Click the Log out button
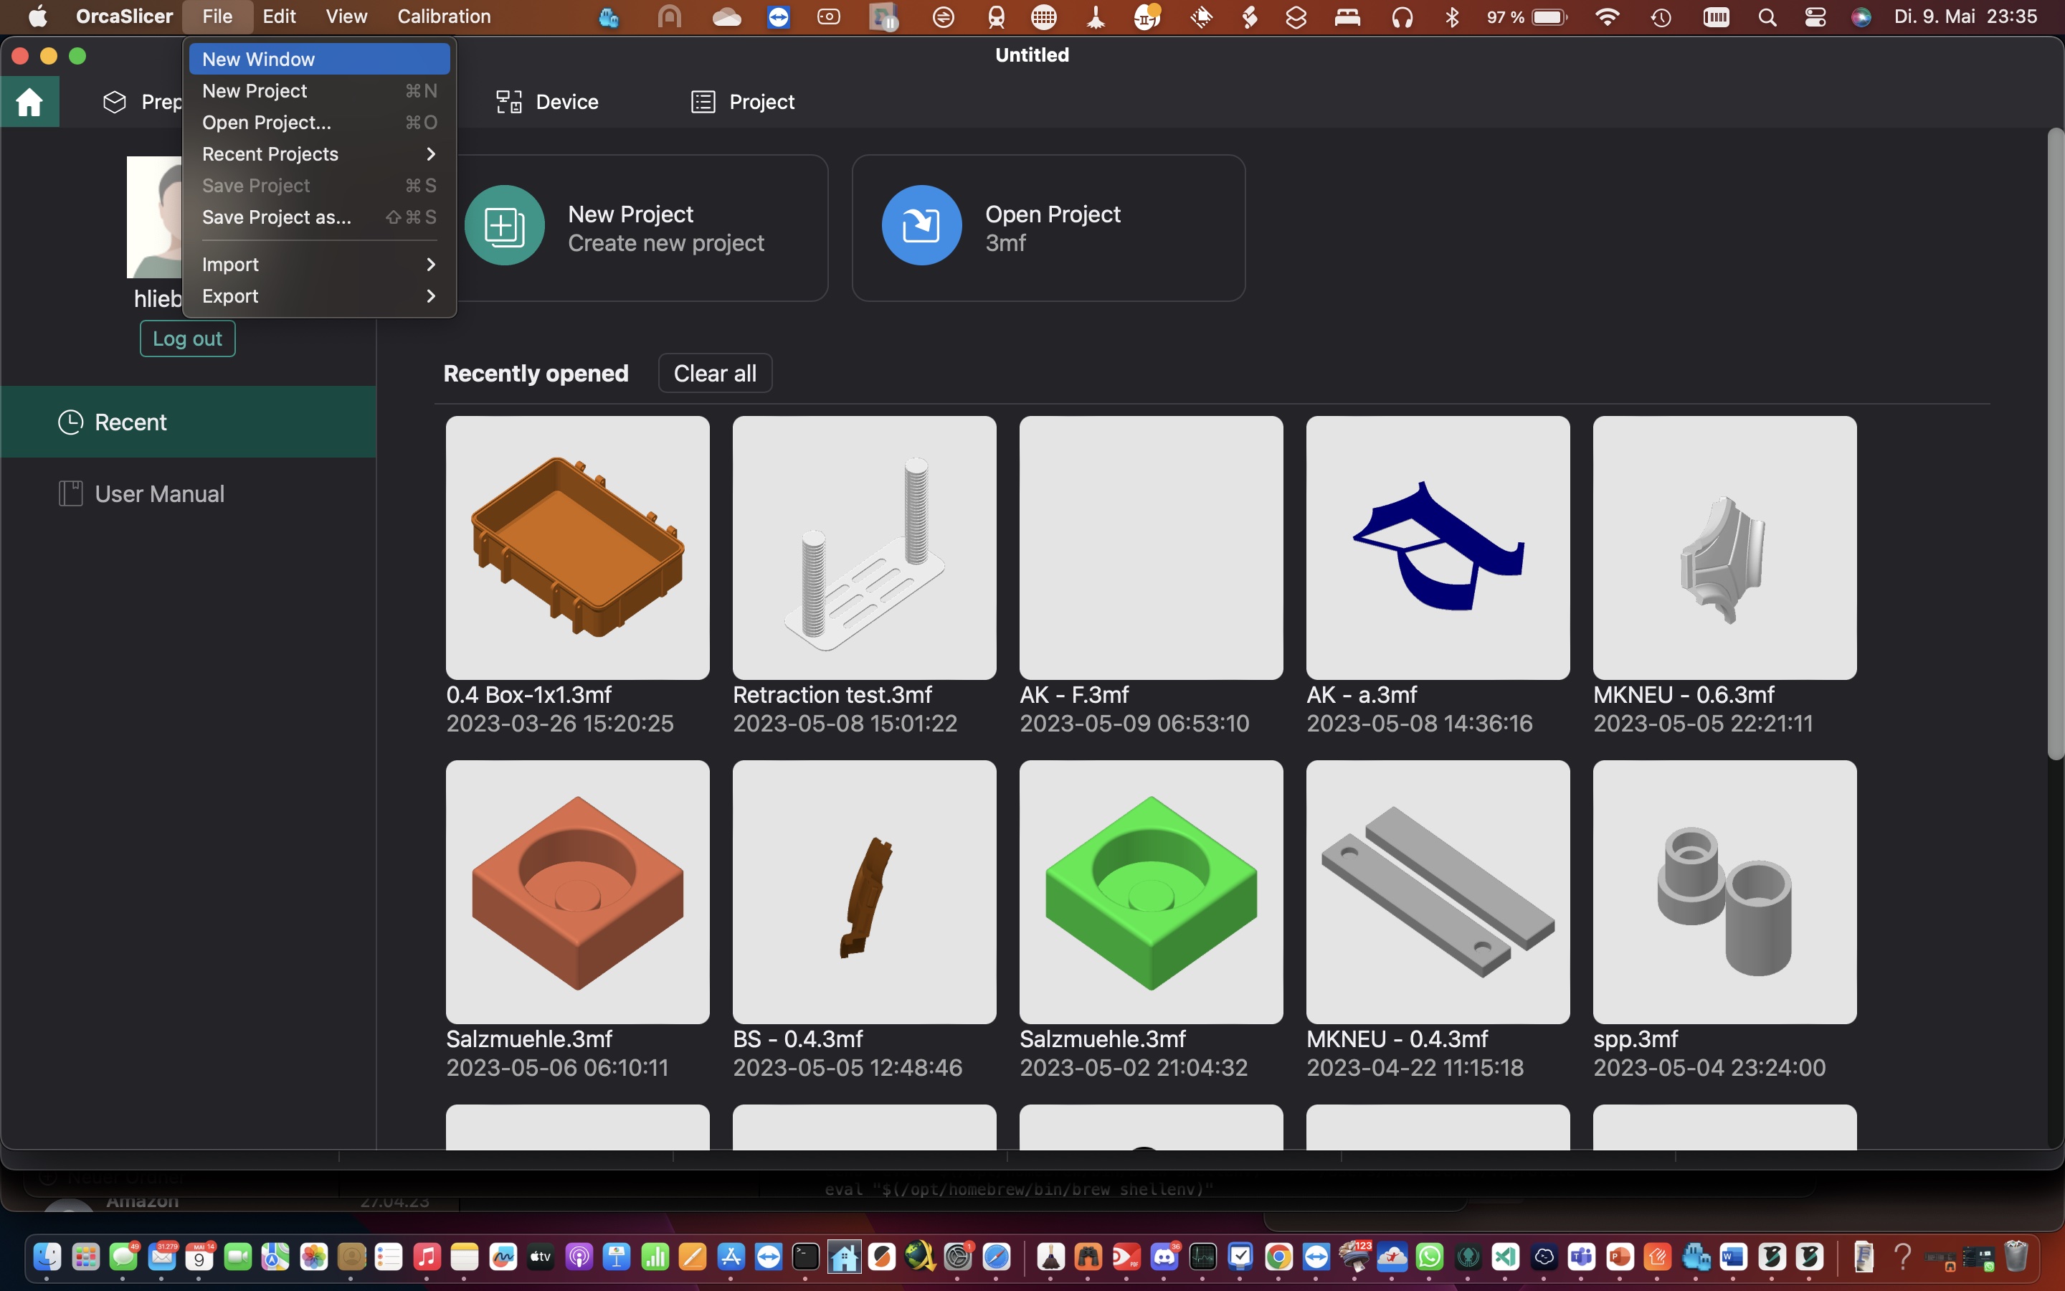This screenshot has height=1291, width=2065. [187, 339]
